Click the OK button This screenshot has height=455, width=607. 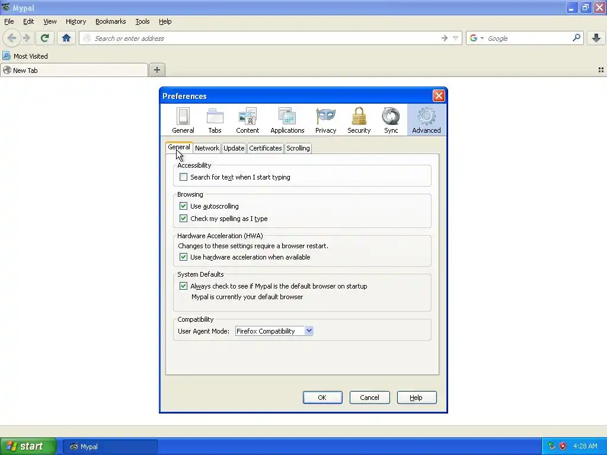click(322, 398)
